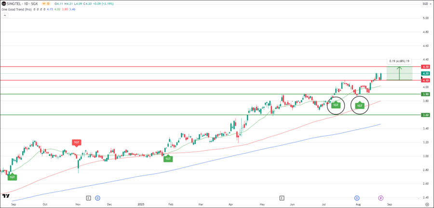The height and width of the screenshot is (208, 434).
Task: Open the November earnings E marker
Action: tap(89, 198)
